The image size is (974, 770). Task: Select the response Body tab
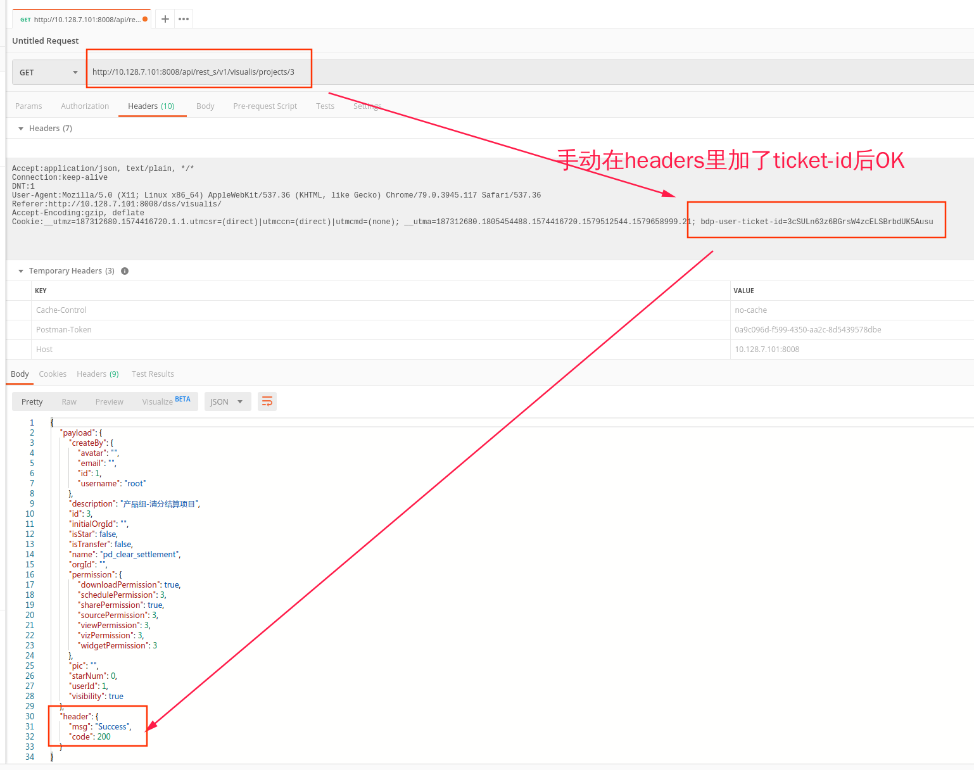click(x=20, y=374)
